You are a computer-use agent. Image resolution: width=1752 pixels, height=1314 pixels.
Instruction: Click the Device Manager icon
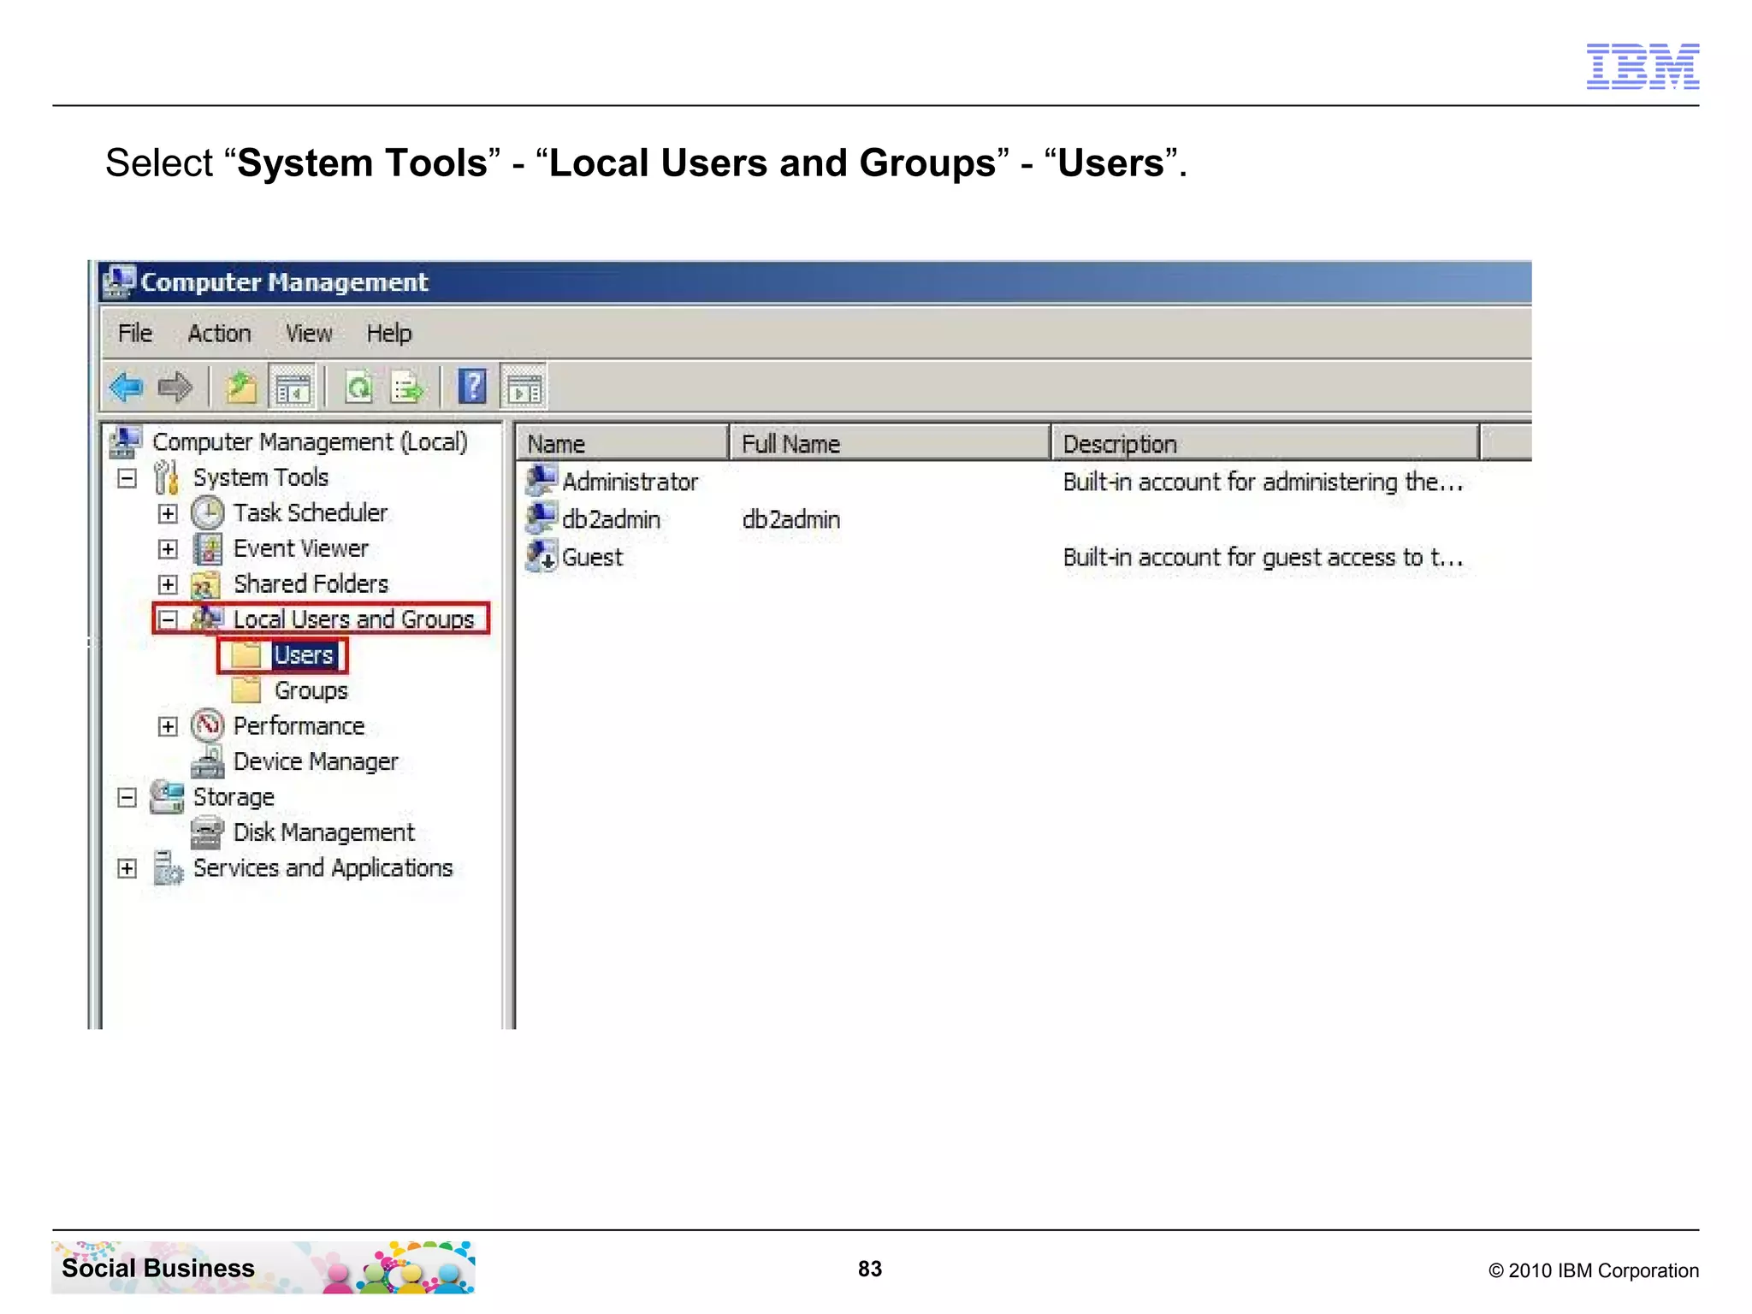(207, 761)
